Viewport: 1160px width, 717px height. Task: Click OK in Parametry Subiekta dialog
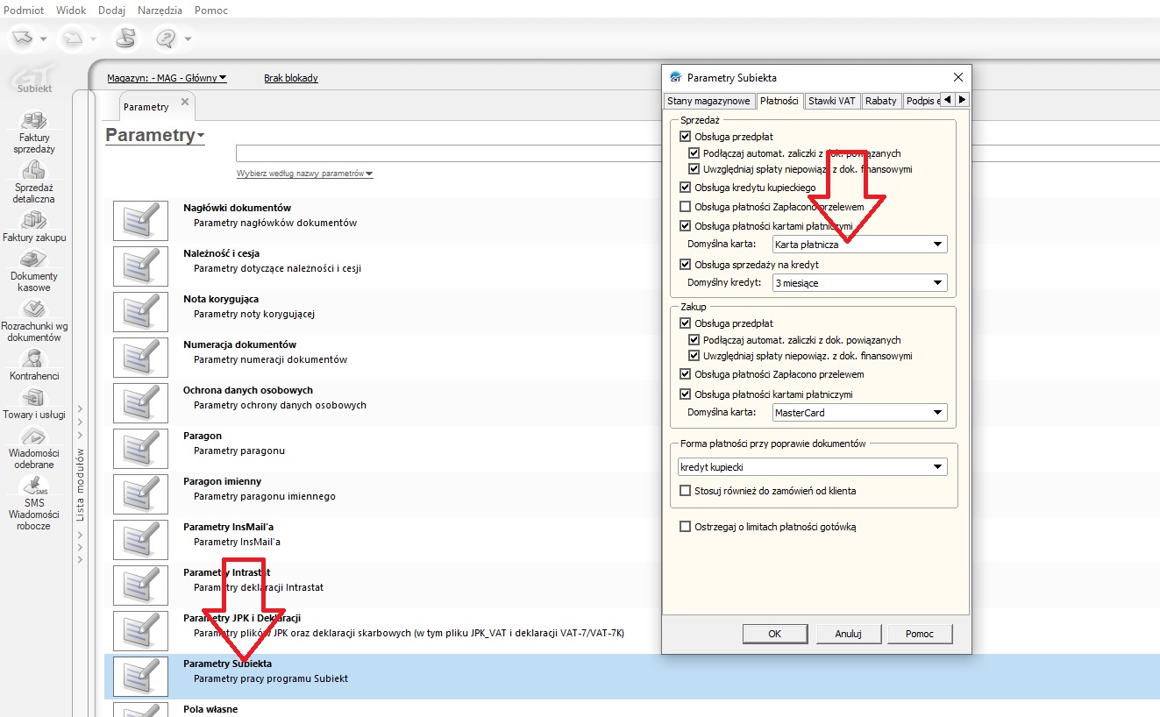pos(774,634)
